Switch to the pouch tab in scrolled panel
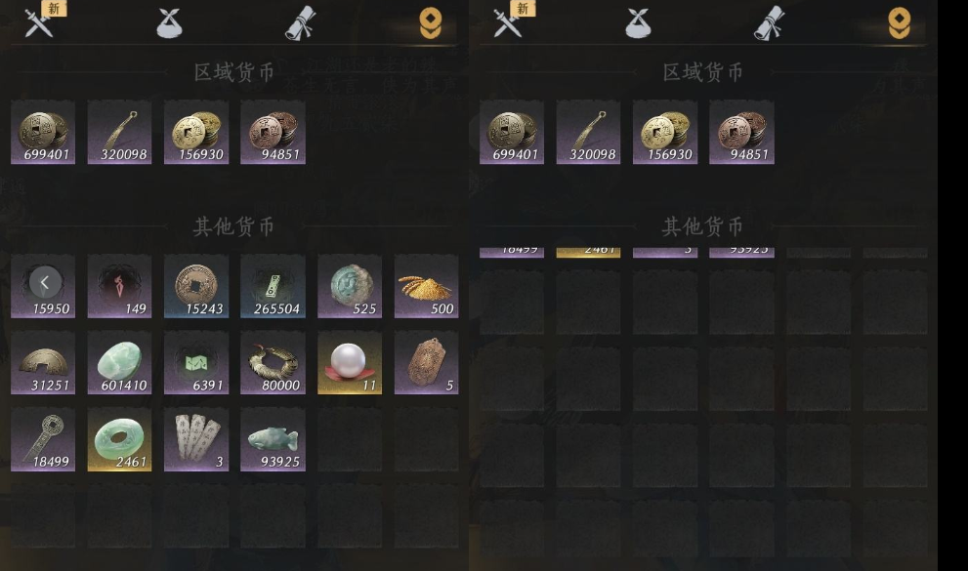 [638, 23]
